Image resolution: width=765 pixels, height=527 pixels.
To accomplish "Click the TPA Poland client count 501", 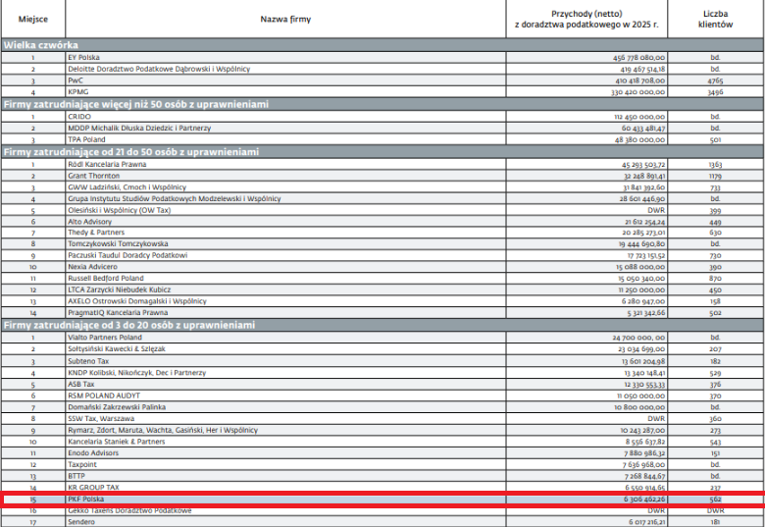I will pyautogui.click(x=715, y=139).
